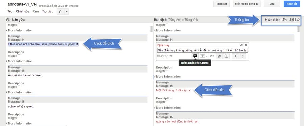This screenshot has width=304, height=126.
Task: Expand More Information below Message 15 in translation pane
Action: click(168, 108)
